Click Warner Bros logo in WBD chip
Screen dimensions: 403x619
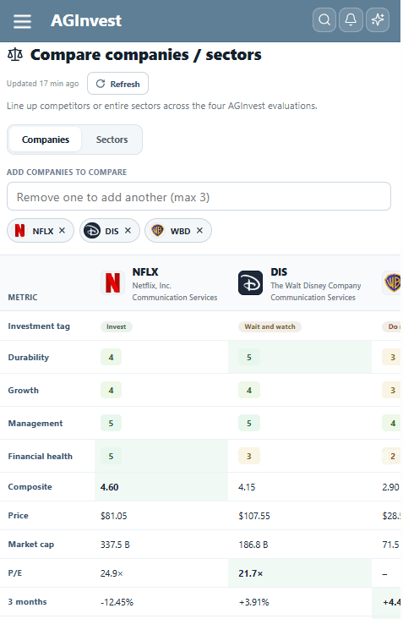pyautogui.click(x=157, y=231)
